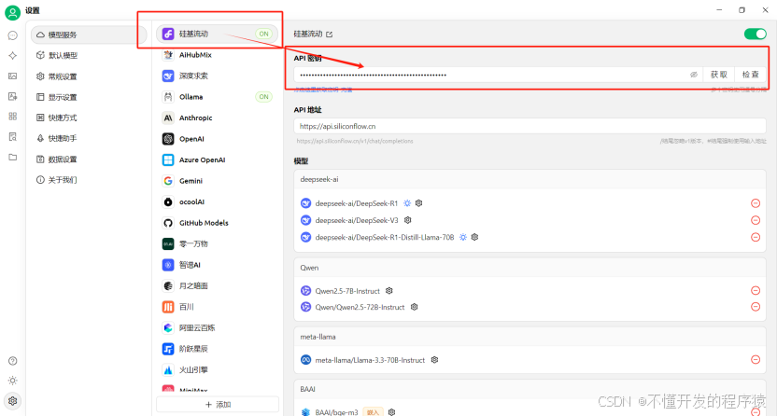Select 阿里云百炼 provider

point(217,328)
